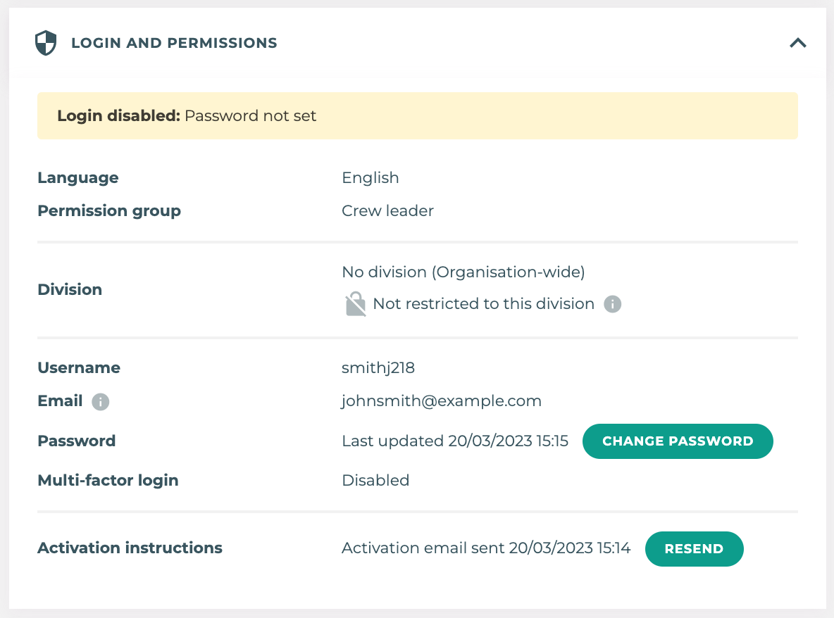
Task: Click the Not restricted to this division text
Action: [483, 303]
